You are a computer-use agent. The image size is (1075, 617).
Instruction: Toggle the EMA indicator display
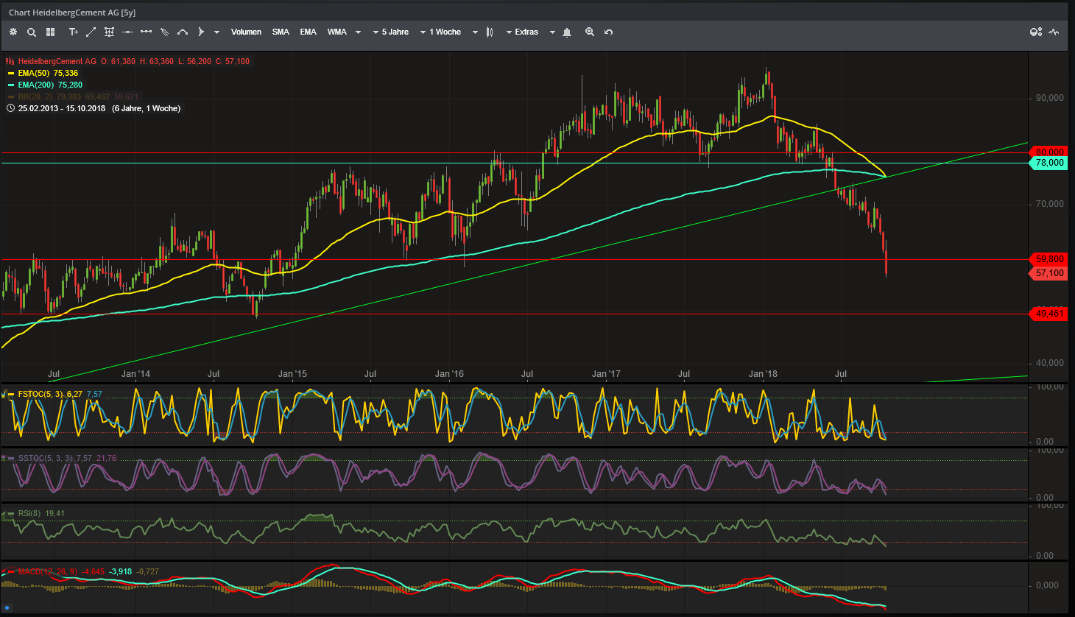tap(308, 32)
